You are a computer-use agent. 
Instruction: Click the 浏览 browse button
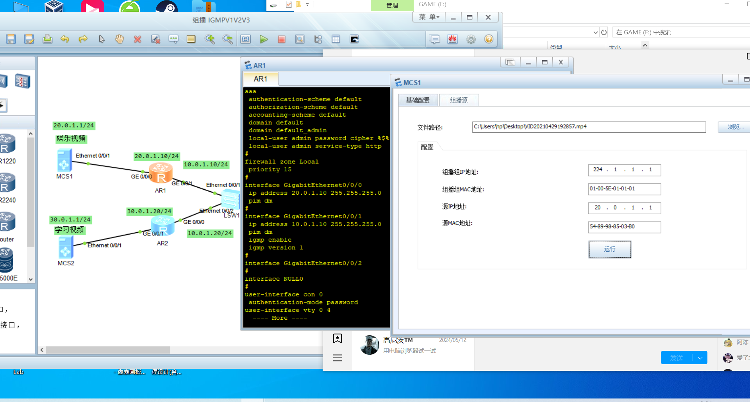[x=735, y=127]
